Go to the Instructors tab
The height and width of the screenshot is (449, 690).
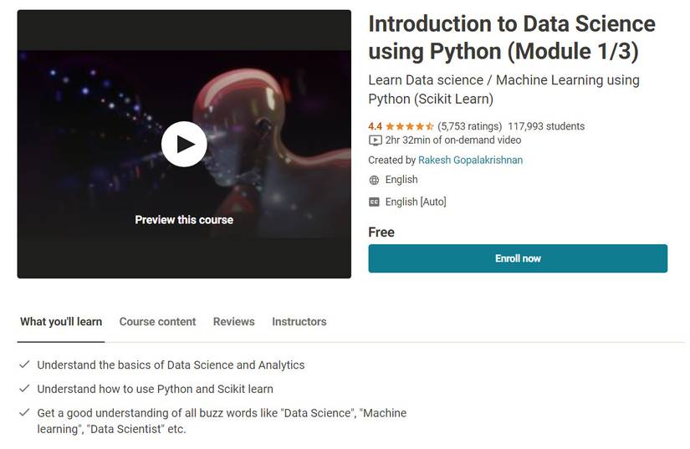(x=299, y=321)
